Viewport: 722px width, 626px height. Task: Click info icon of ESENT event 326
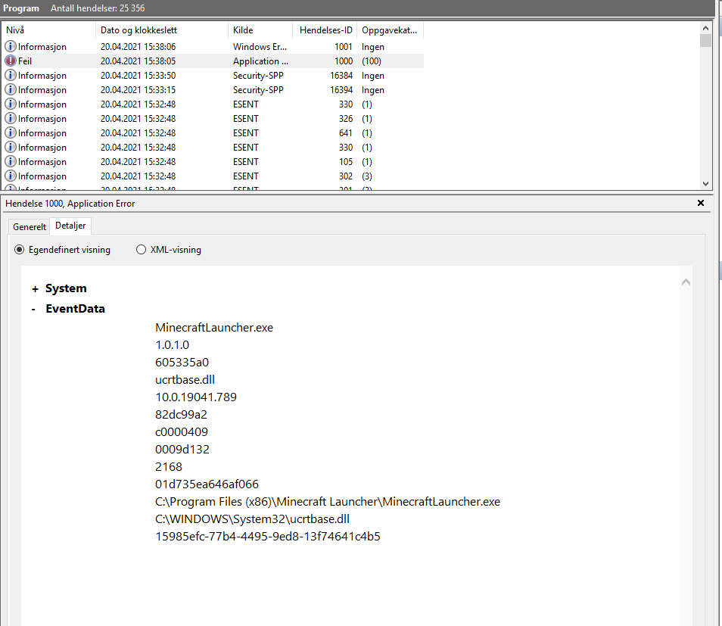pyautogui.click(x=11, y=119)
